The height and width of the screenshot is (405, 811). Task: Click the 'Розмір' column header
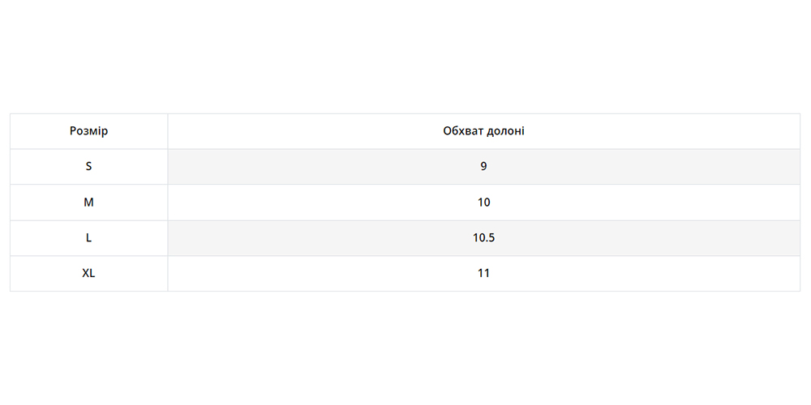(88, 131)
